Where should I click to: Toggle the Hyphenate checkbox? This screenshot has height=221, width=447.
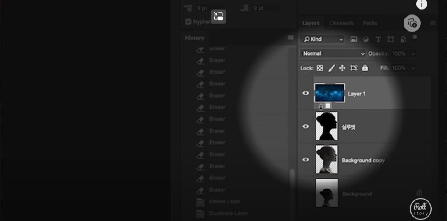[x=188, y=21]
